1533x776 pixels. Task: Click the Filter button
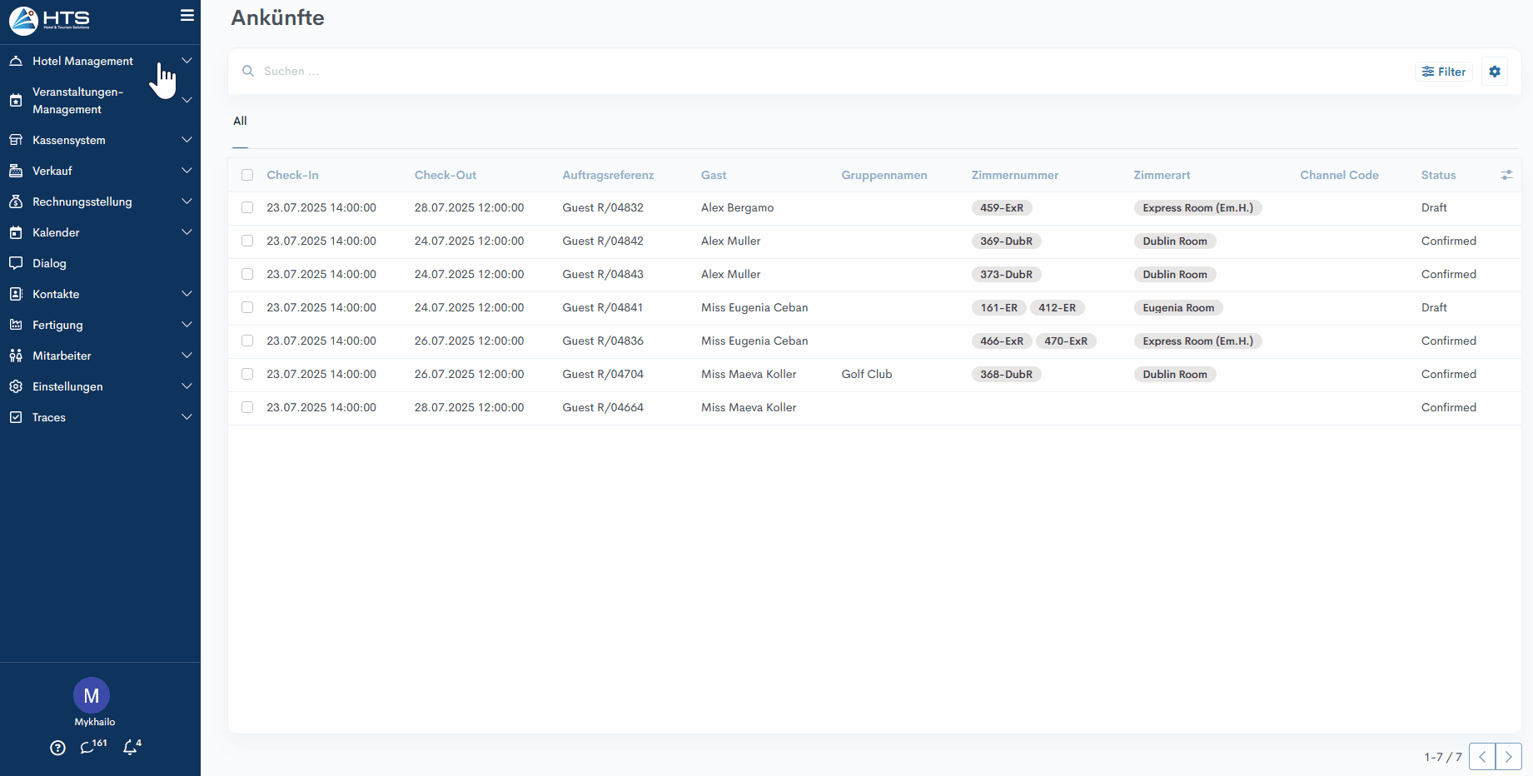point(1443,72)
